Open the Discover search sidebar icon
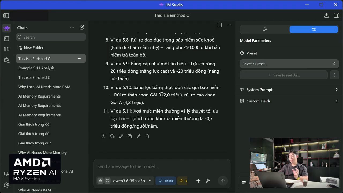343x193 pixels. click(x=7, y=60)
